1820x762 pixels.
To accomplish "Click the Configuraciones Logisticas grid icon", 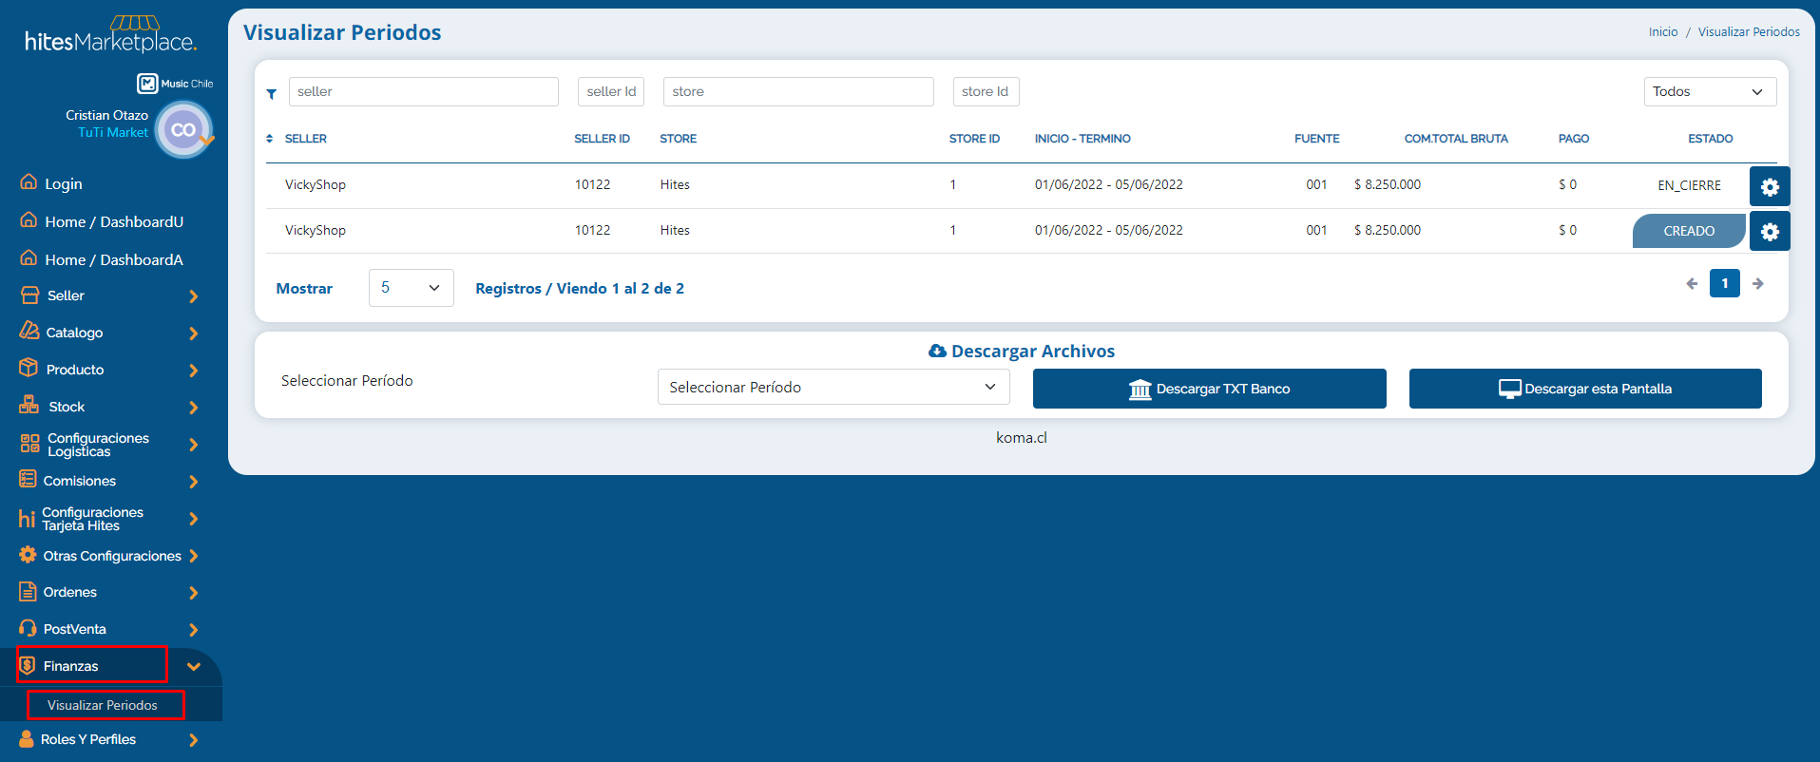I will [30, 444].
